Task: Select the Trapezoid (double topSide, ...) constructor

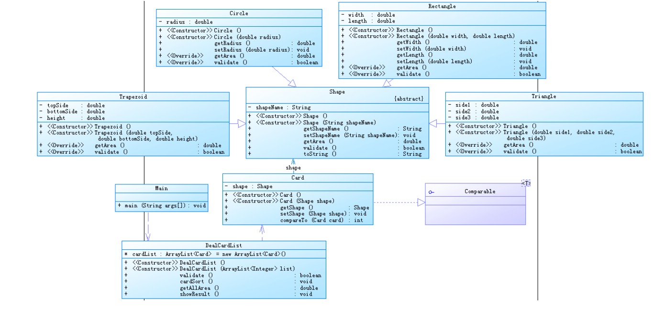Action: 146,136
